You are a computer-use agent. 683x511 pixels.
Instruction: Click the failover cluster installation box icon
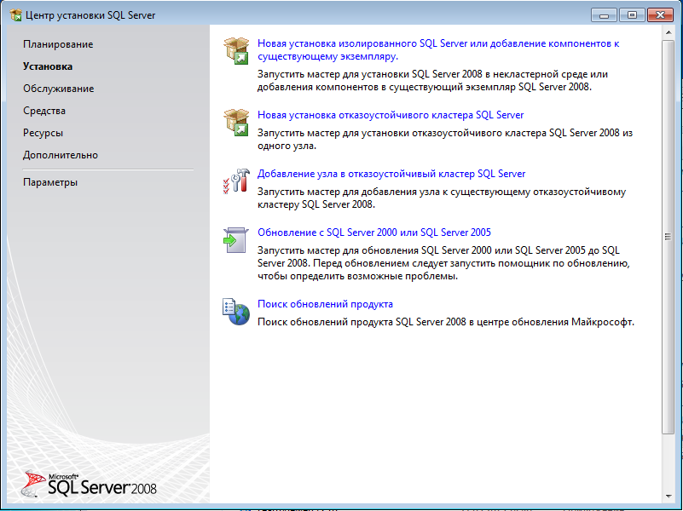[x=236, y=122]
